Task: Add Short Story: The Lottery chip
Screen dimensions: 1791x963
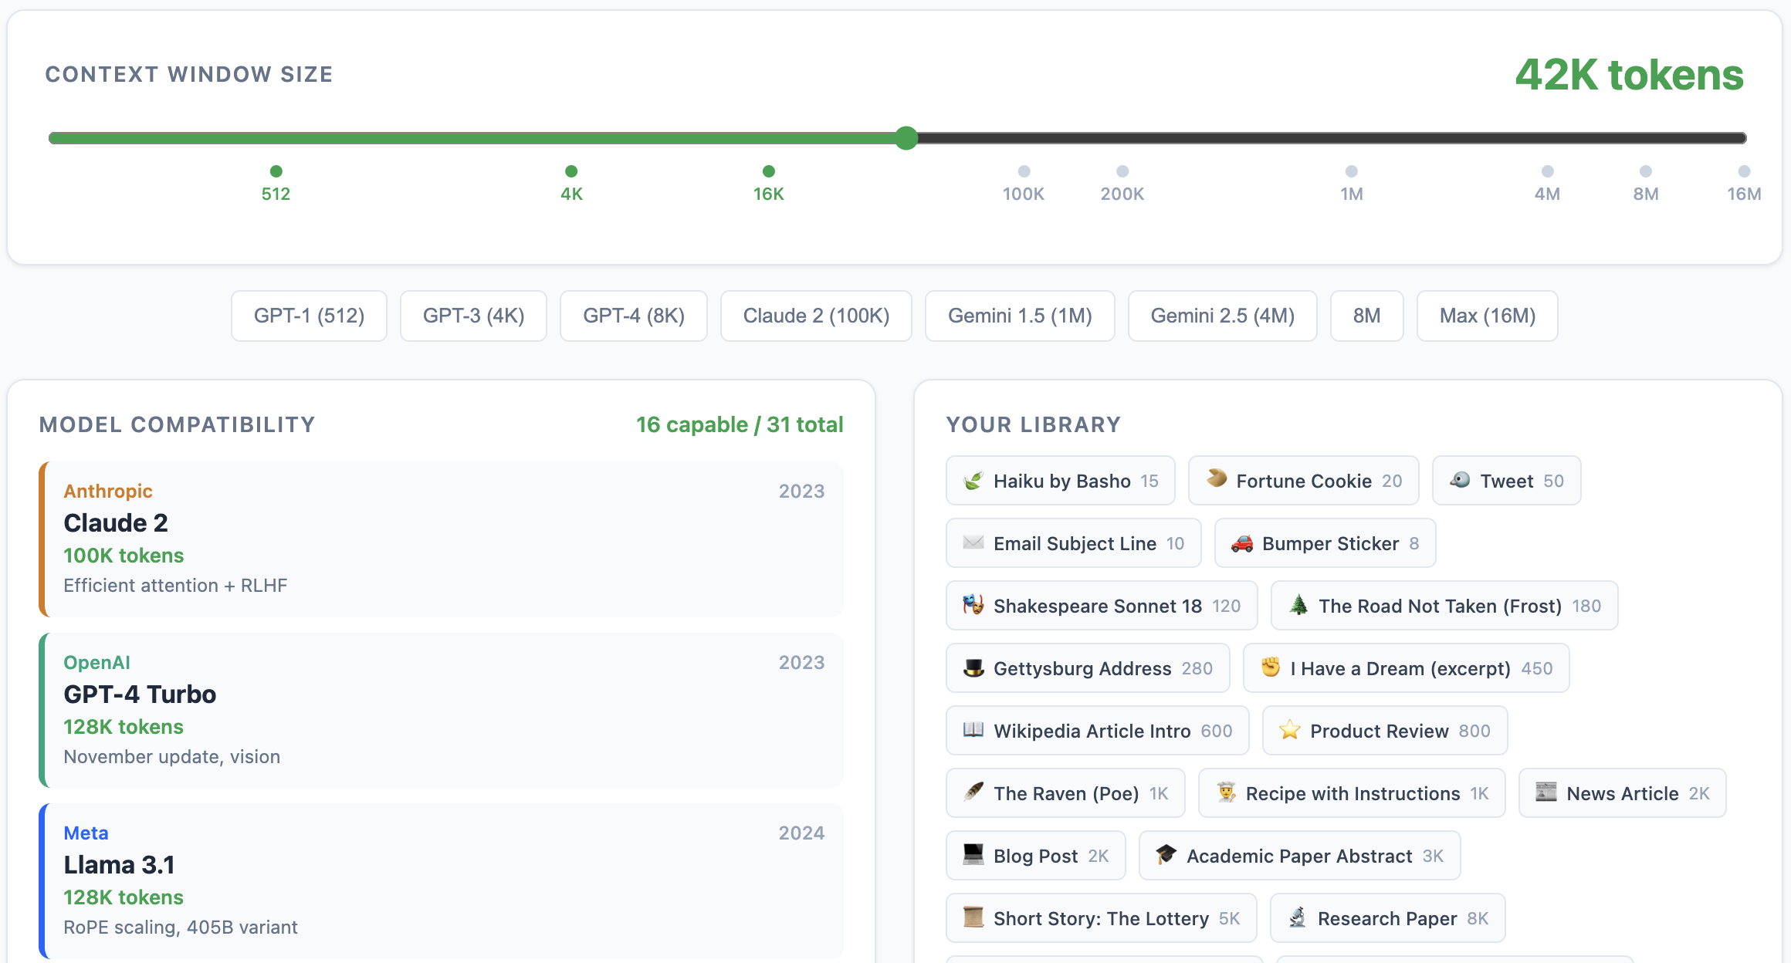Action: 1101,918
